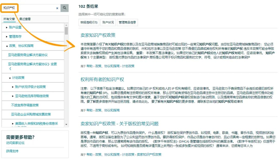Screen dimensions: 279x160
Task: Collapse the 政策、协议和指南 section
Action: click(7, 46)
